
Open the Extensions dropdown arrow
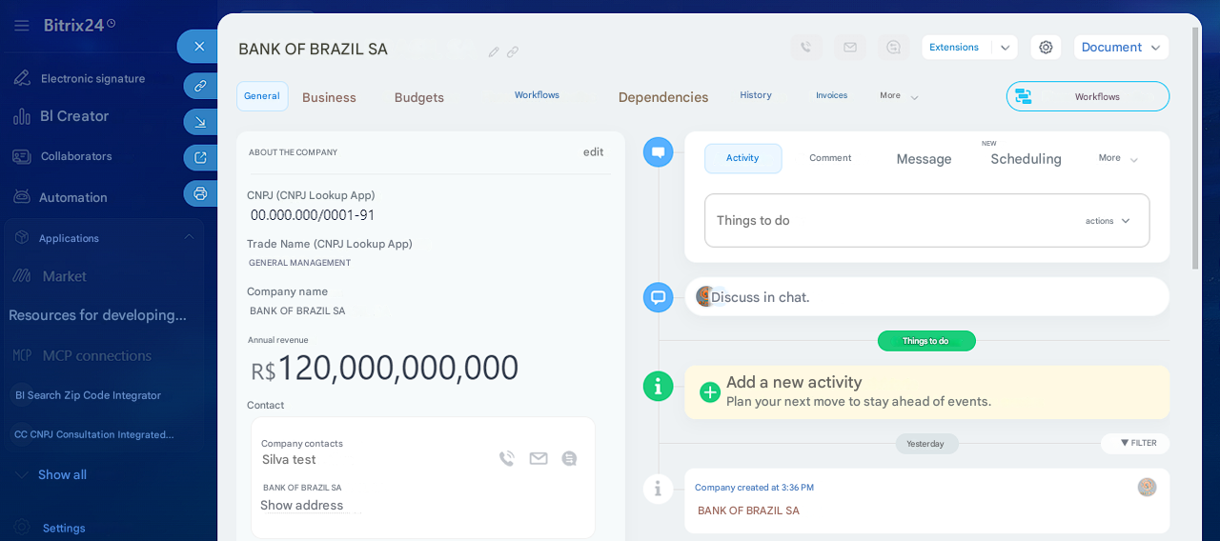coord(1005,48)
